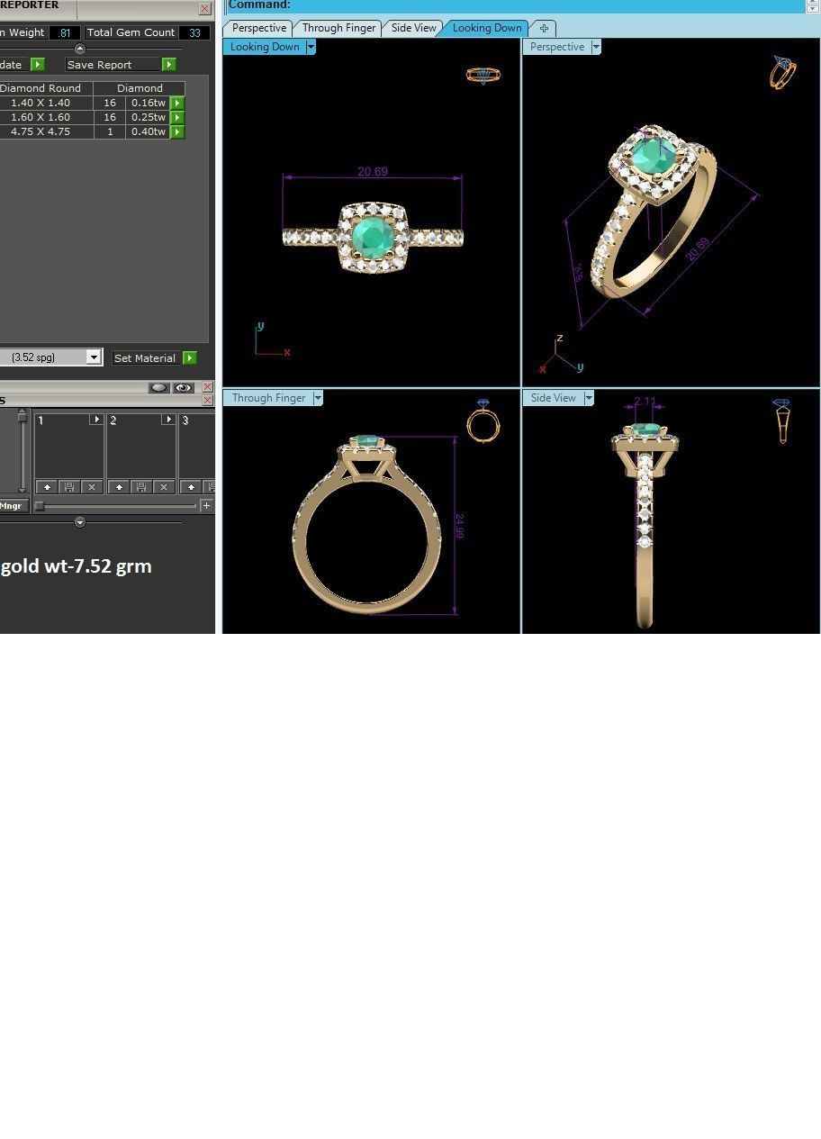Open Through Finger viewport menu arrow
821x1139 pixels.
point(317,398)
